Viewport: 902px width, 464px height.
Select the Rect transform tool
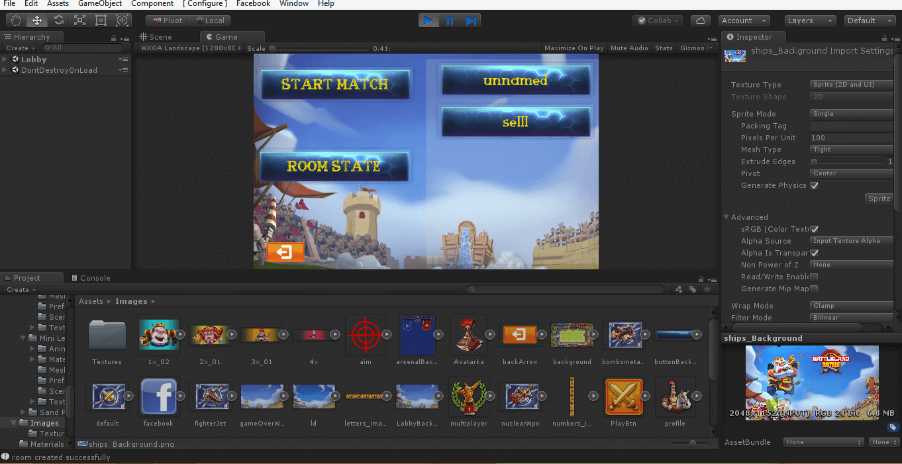pos(101,21)
